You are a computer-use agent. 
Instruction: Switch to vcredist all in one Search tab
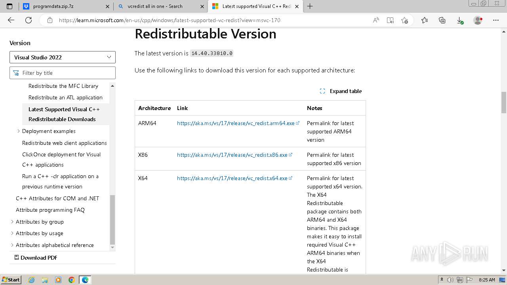point(160,6)
